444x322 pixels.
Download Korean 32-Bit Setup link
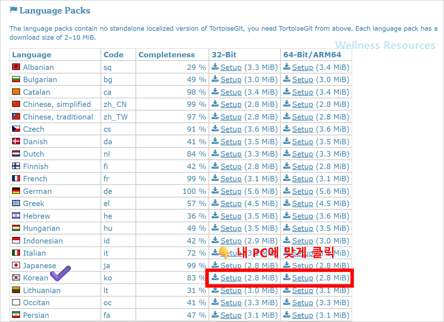[x=231, y=278]
